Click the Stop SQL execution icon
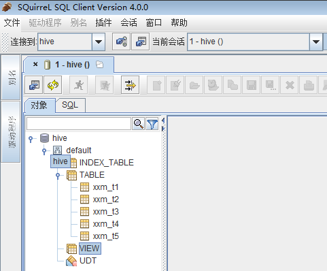Viewport: 327px width, 271px height. [105, 85]
